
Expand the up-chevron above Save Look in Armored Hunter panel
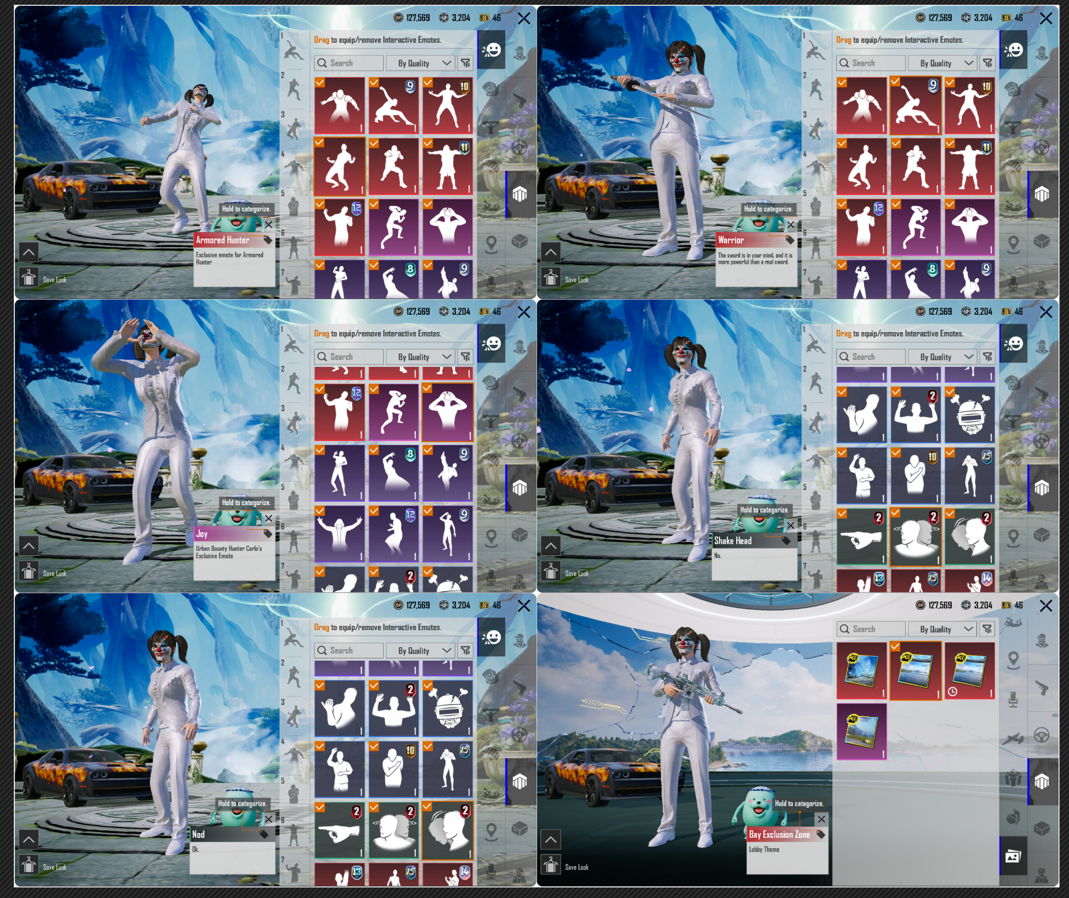pyautogui.click(x=29, y=252)
